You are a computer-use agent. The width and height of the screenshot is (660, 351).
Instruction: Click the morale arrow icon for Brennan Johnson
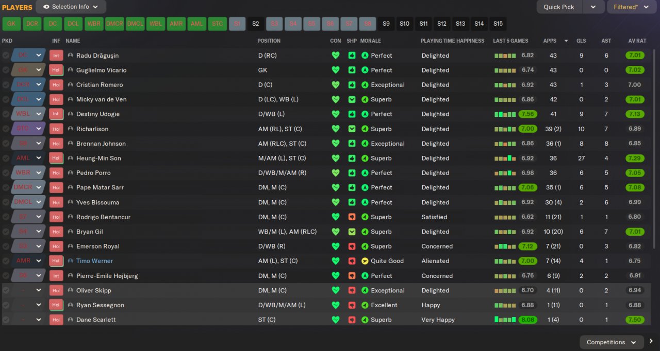[x=365, y=144]
